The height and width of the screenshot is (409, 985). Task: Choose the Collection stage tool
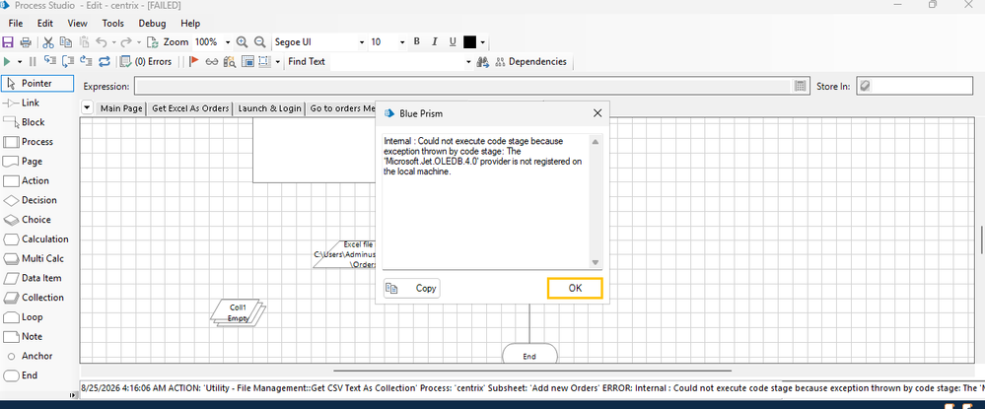42,298
